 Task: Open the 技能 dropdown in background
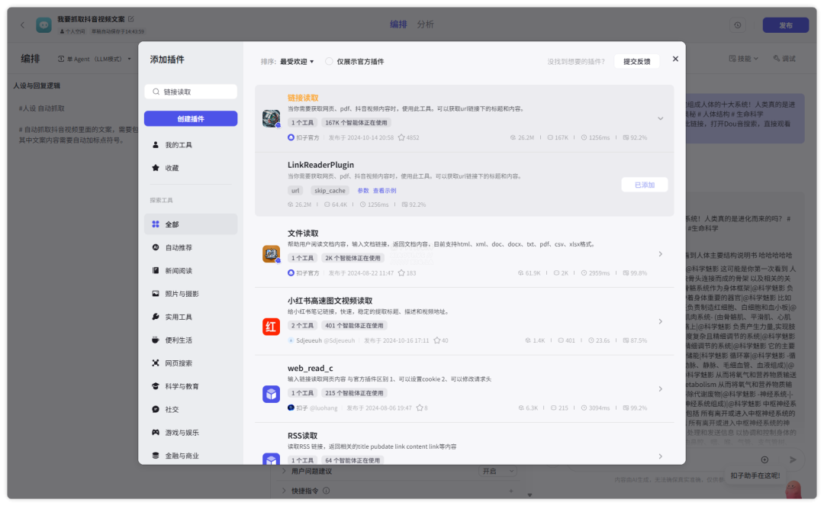pos(744,59)
